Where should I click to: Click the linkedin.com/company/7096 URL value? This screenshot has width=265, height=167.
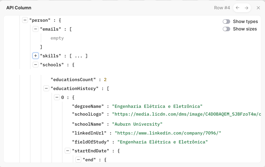click(x=168, y=133)
